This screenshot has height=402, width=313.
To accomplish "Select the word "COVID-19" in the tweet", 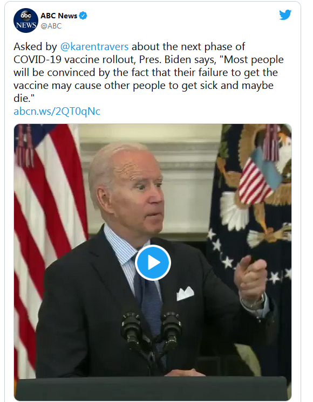I will (37, 59).
